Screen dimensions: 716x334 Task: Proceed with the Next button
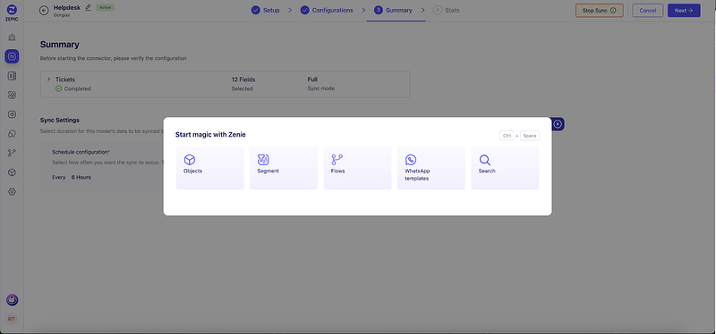coord(684,11)
